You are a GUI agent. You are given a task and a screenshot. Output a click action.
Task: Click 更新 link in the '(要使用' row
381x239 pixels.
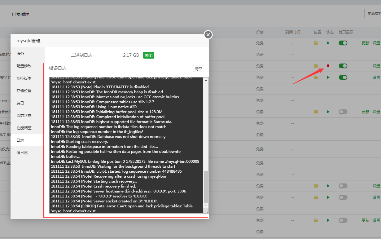366,112
